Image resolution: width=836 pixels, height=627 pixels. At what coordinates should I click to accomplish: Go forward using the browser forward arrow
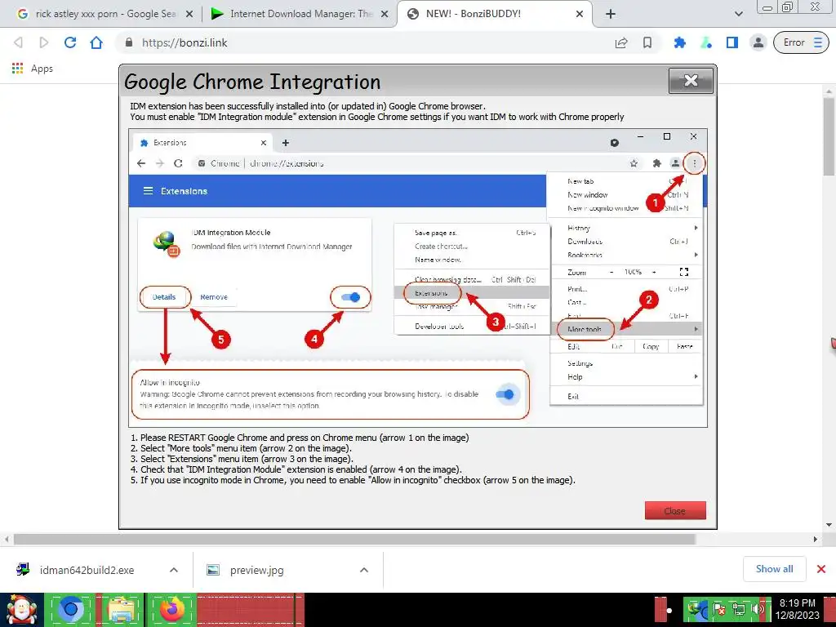(44, 42)
